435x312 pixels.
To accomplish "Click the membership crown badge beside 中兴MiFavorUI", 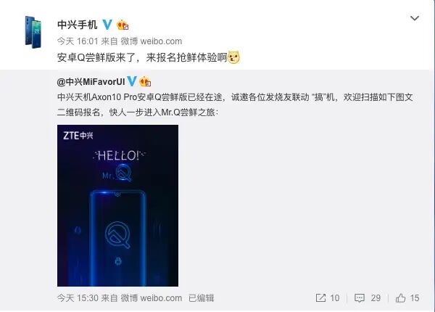I will pos(145,82).
